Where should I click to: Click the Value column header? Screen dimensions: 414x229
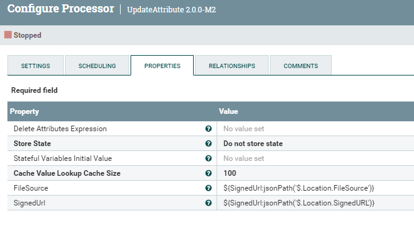(x=228, y=111)
